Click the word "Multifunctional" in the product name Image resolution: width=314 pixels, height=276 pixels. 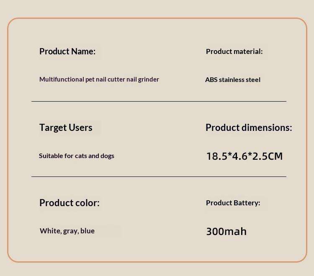(62, 79)
